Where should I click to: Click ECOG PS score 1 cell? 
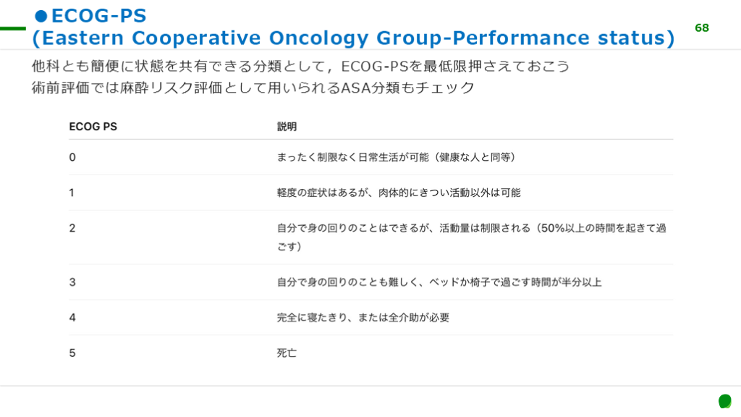(x=72, y=193)
